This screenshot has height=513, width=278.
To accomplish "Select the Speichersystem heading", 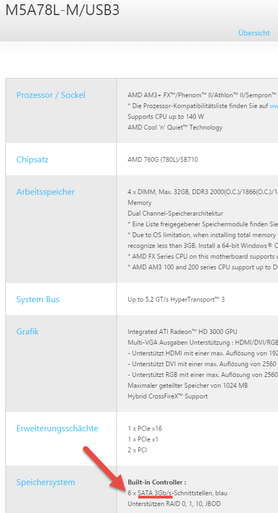I will pyautogui.click(x=46, y=482).
